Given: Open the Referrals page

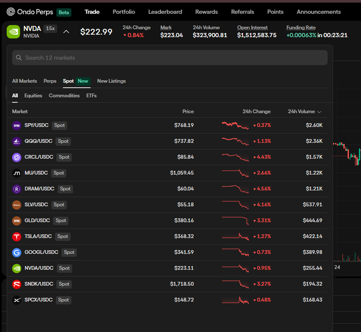Looking at the screenshot, I should (243, 12).
